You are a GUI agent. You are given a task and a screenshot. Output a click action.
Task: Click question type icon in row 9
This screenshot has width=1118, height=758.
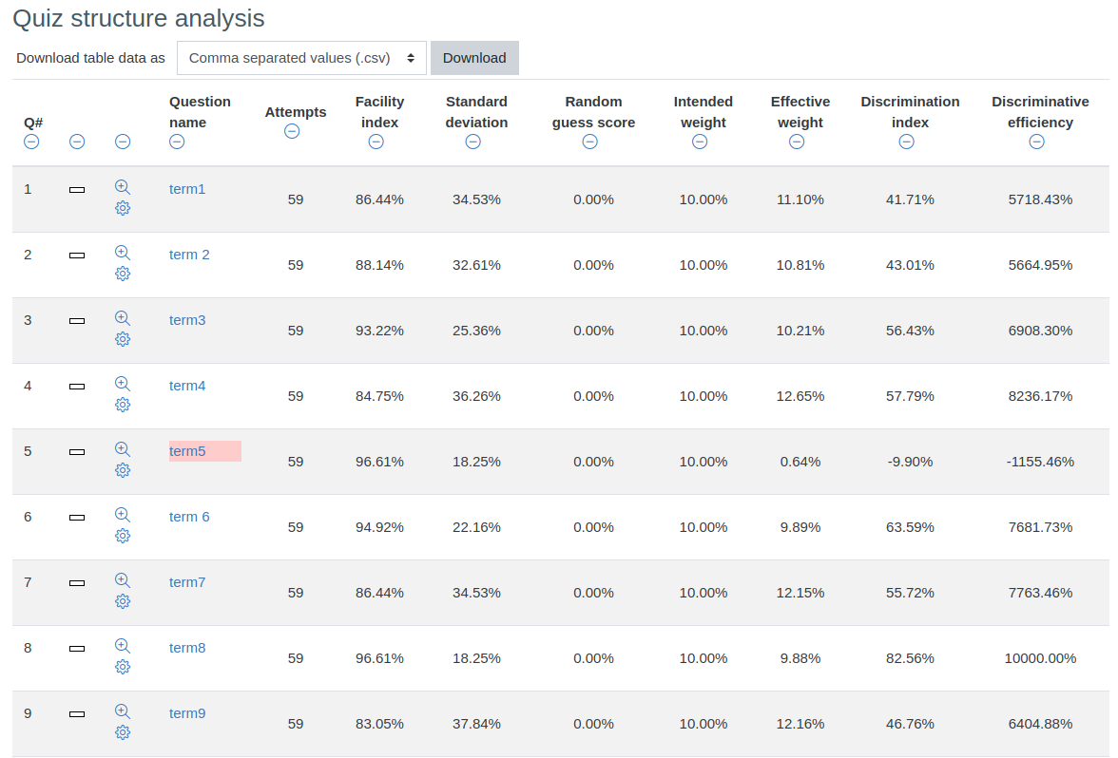click(x=77, y=714)
